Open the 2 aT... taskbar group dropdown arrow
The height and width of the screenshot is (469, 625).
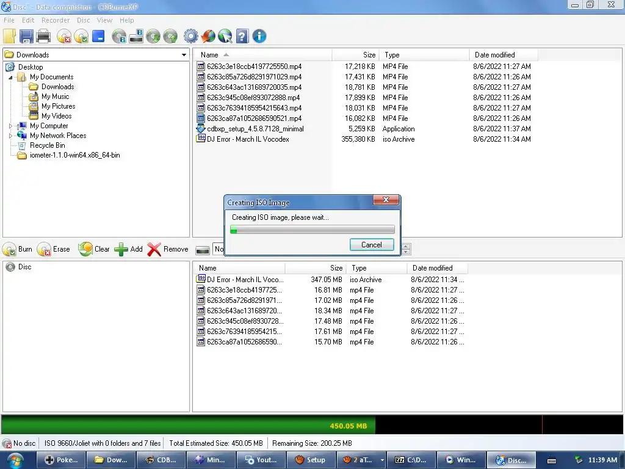(382, 460)
